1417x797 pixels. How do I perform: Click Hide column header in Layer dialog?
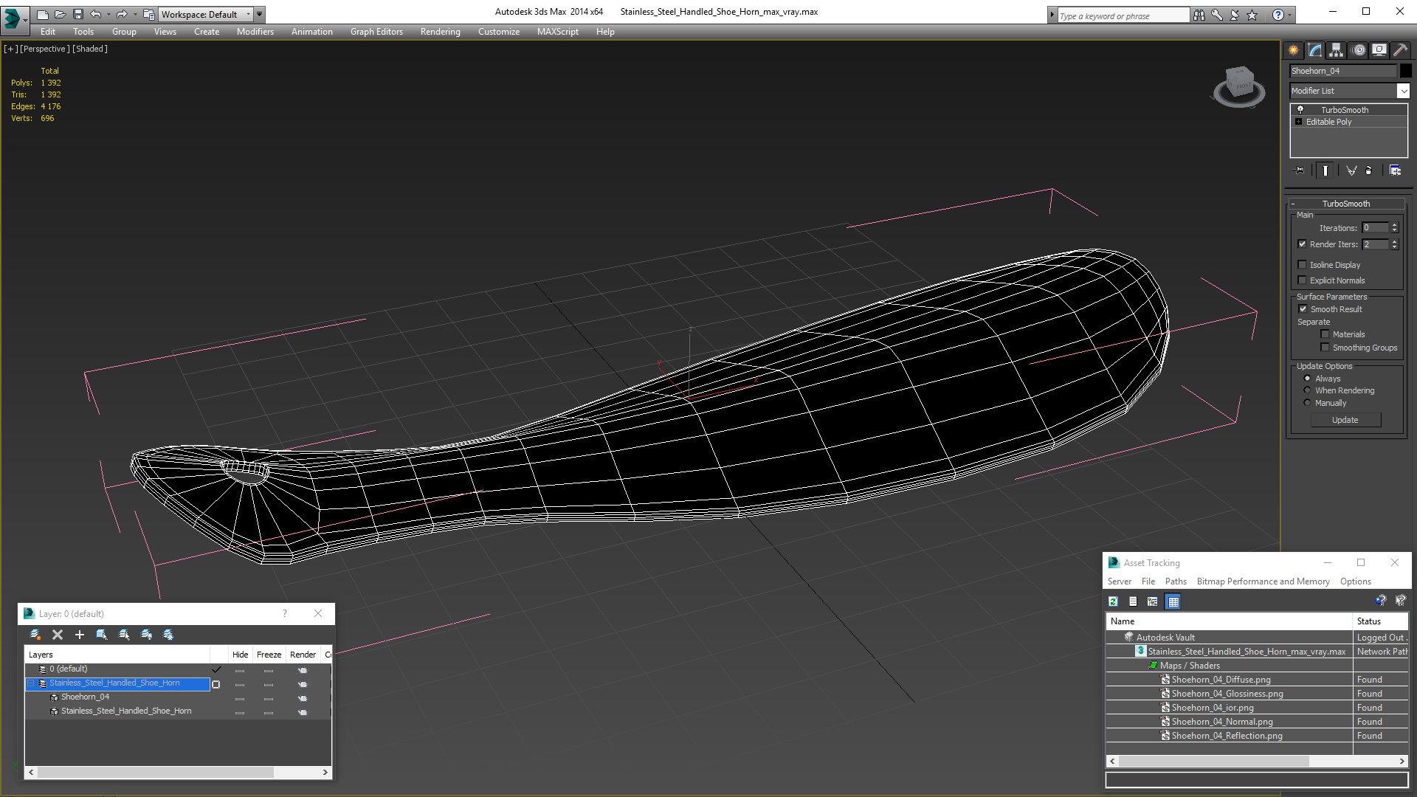point(240,655)
